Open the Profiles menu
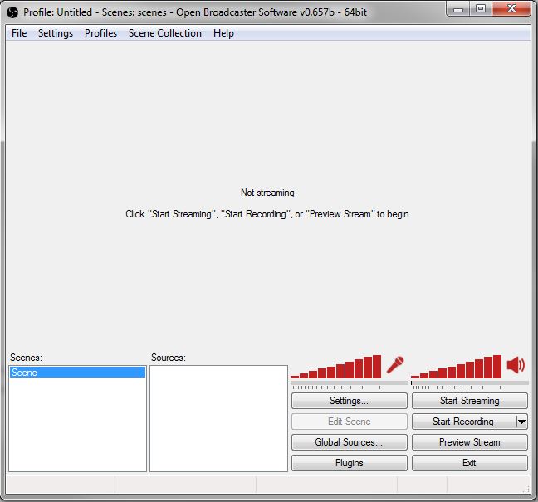This screenshot has height=502, width=538. click(100, 33)
